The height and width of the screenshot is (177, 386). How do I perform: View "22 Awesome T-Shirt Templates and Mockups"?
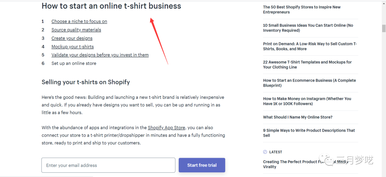point(307,65)
